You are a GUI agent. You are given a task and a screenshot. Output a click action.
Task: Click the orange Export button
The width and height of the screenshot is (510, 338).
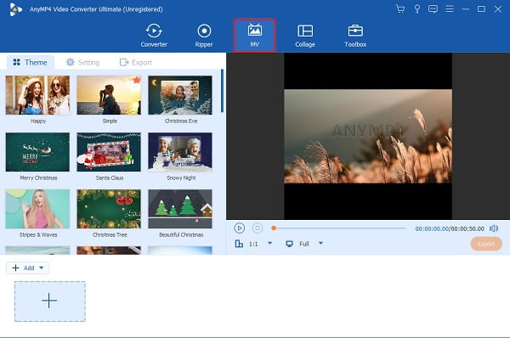click(486, 244)
